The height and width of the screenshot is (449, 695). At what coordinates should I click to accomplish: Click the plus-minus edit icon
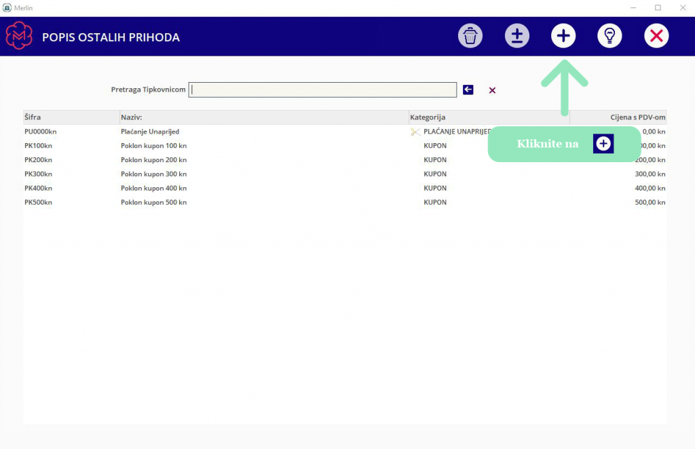tap(516, 36)
